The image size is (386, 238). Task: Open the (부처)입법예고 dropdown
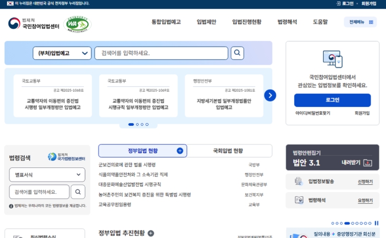pos(62,53)
